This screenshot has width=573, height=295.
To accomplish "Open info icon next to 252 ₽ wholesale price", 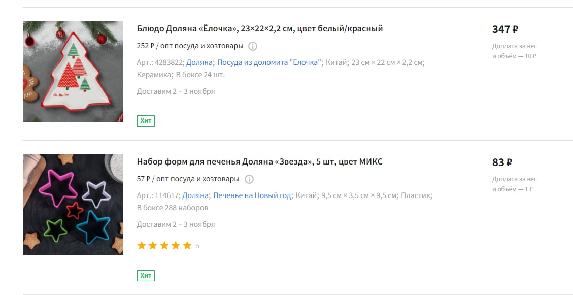I will (253, 46).
